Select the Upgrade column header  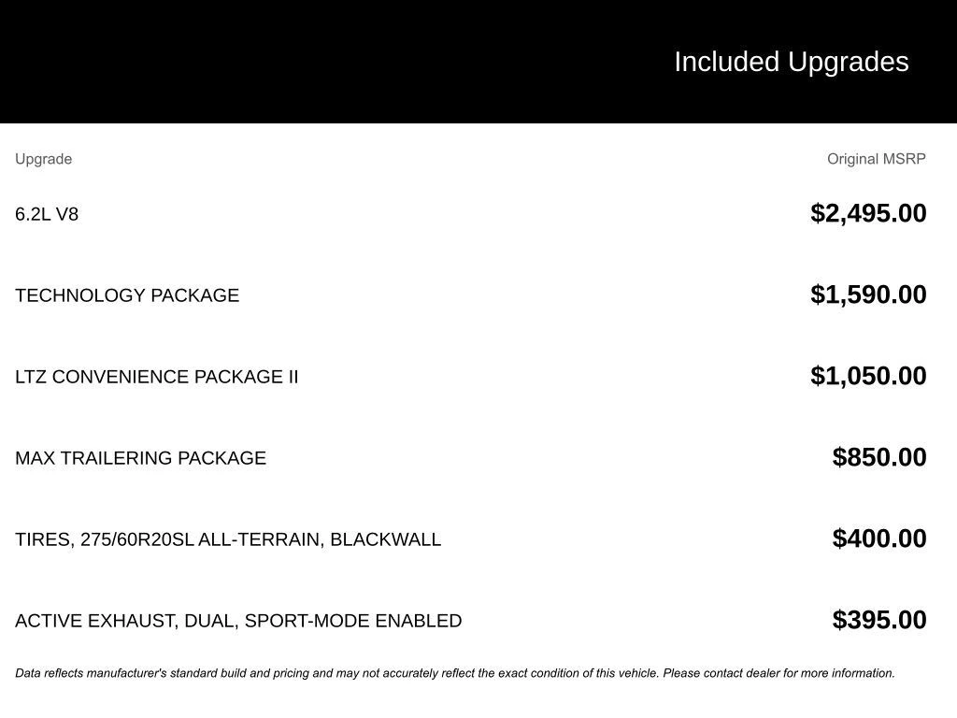click(x=43, y=159)
